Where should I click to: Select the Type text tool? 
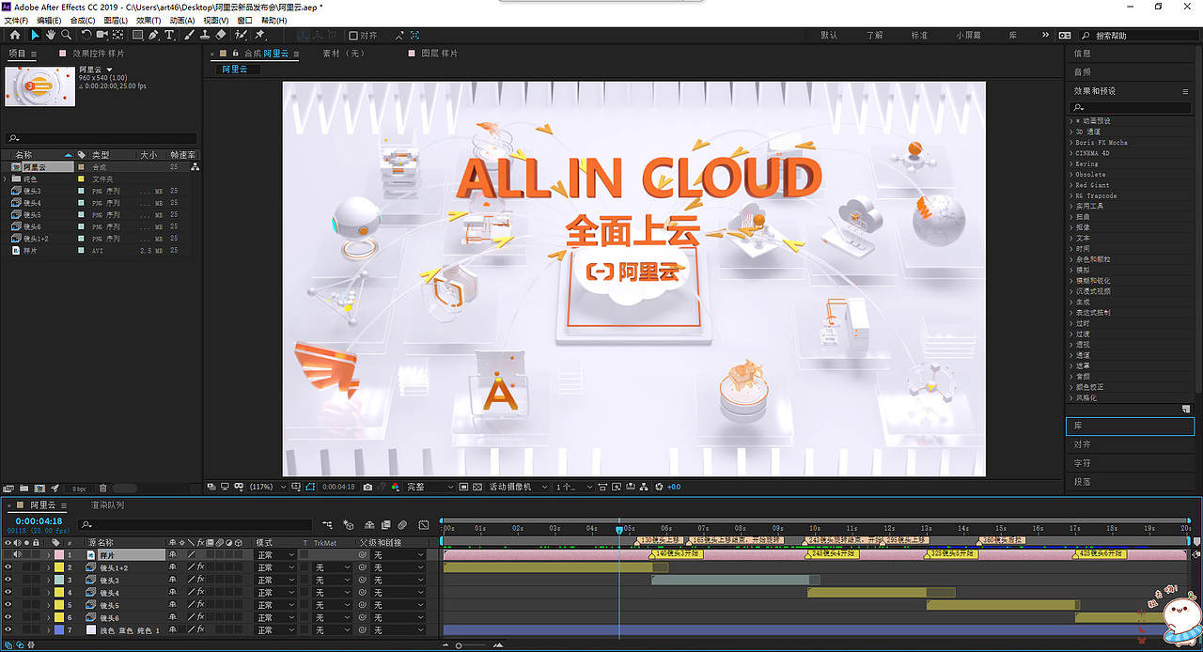(169, 35)
